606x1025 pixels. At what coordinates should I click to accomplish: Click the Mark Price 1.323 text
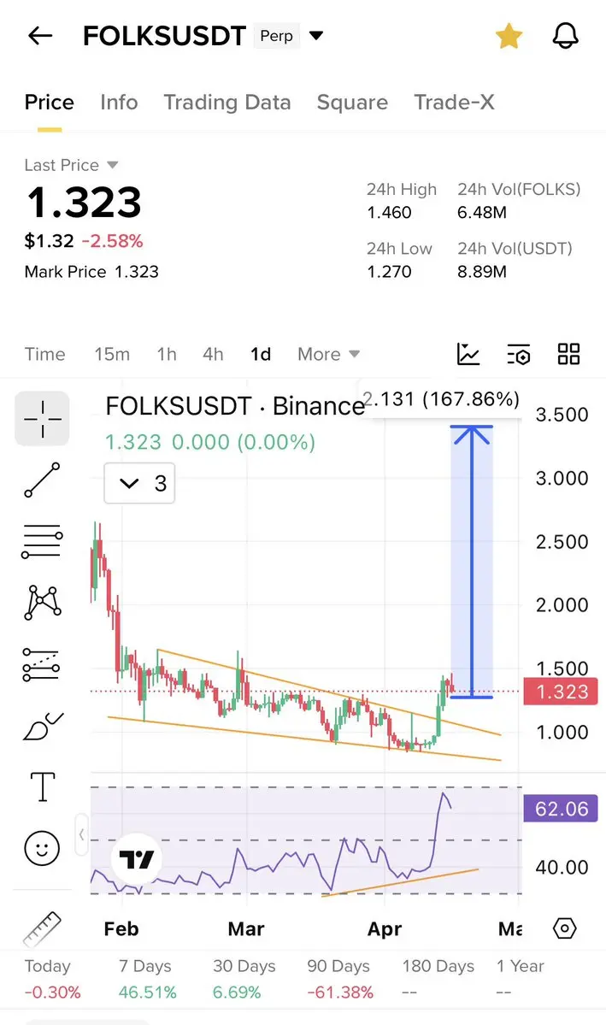coord(91,272)
